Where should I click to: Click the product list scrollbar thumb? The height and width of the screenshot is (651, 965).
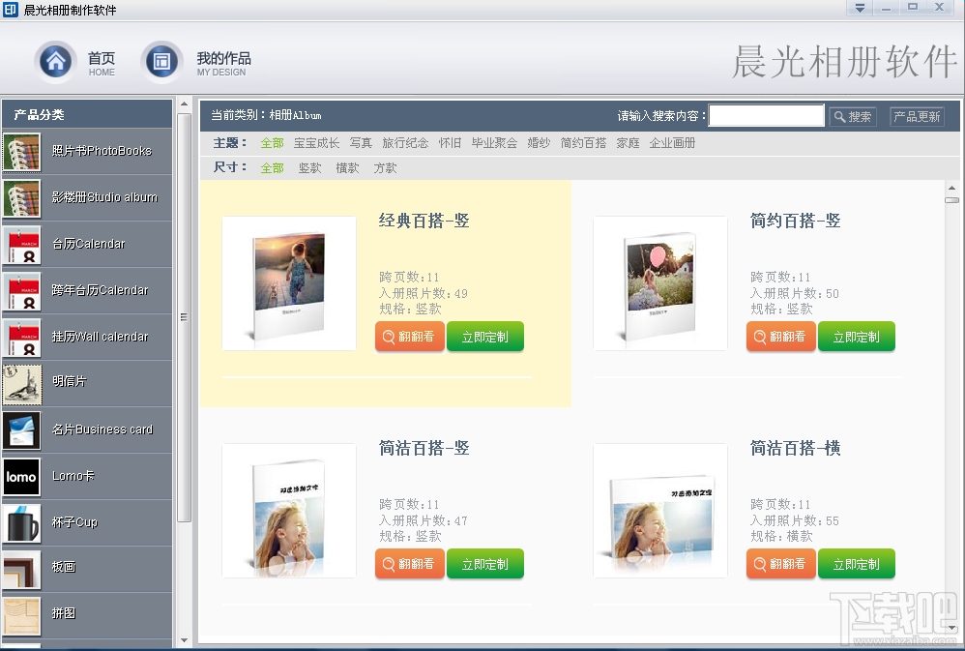[951, 200]
